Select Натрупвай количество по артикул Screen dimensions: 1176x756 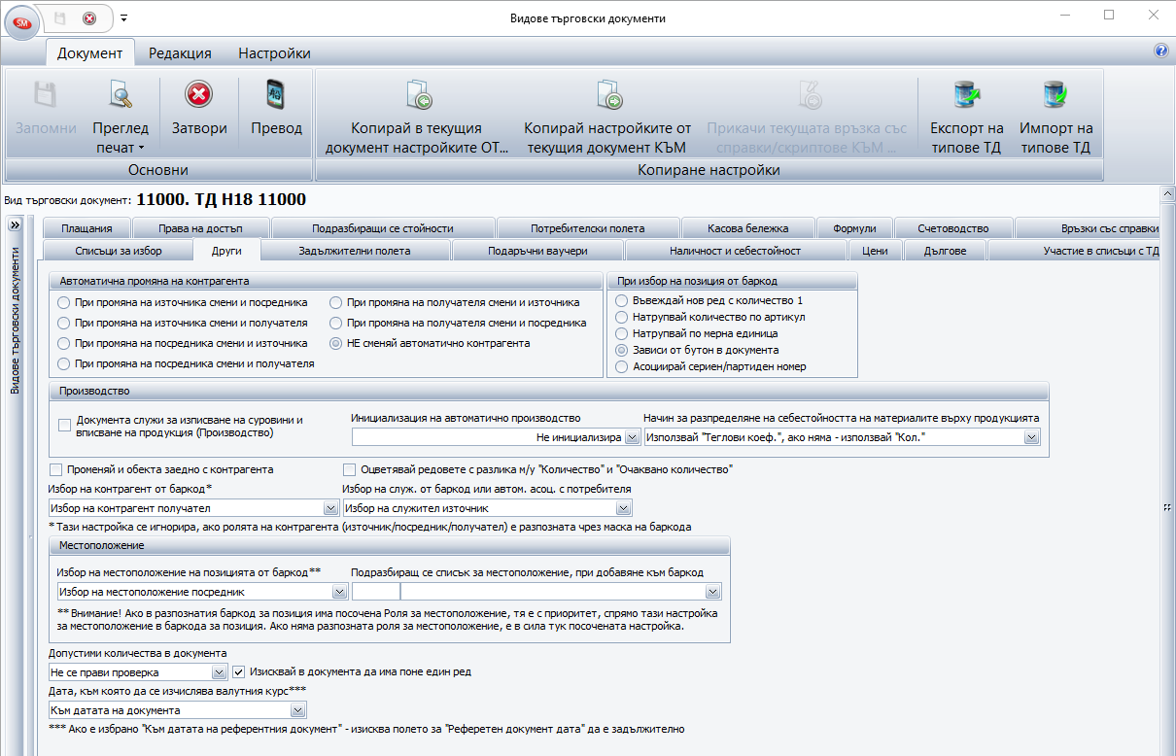point(622,317)
